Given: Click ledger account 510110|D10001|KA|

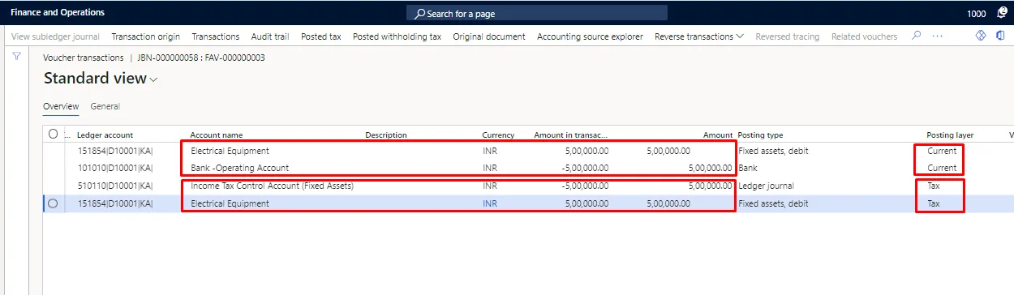Looking at the screenshot, I should pyautogui.click(x=114, y=186).
